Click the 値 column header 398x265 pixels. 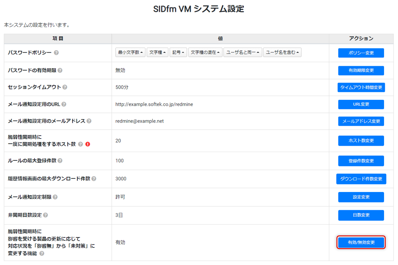click(220, 39)
